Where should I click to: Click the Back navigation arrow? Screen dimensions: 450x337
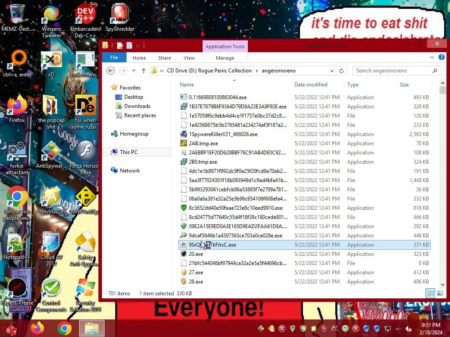[110, 71]
